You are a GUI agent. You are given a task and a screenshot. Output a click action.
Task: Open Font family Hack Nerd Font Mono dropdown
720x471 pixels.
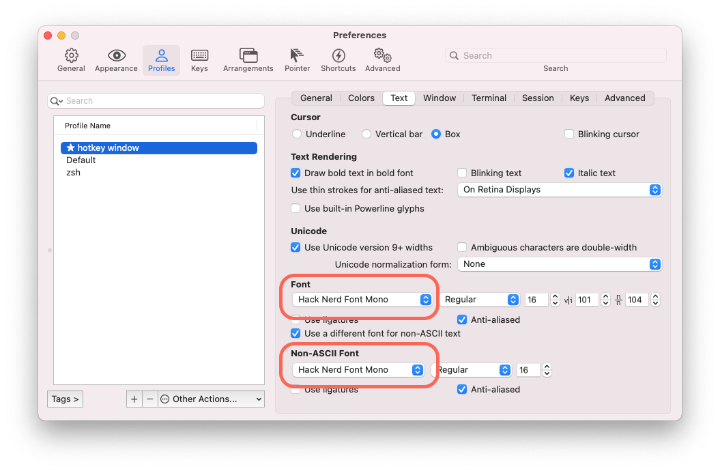tap(362, 300)
